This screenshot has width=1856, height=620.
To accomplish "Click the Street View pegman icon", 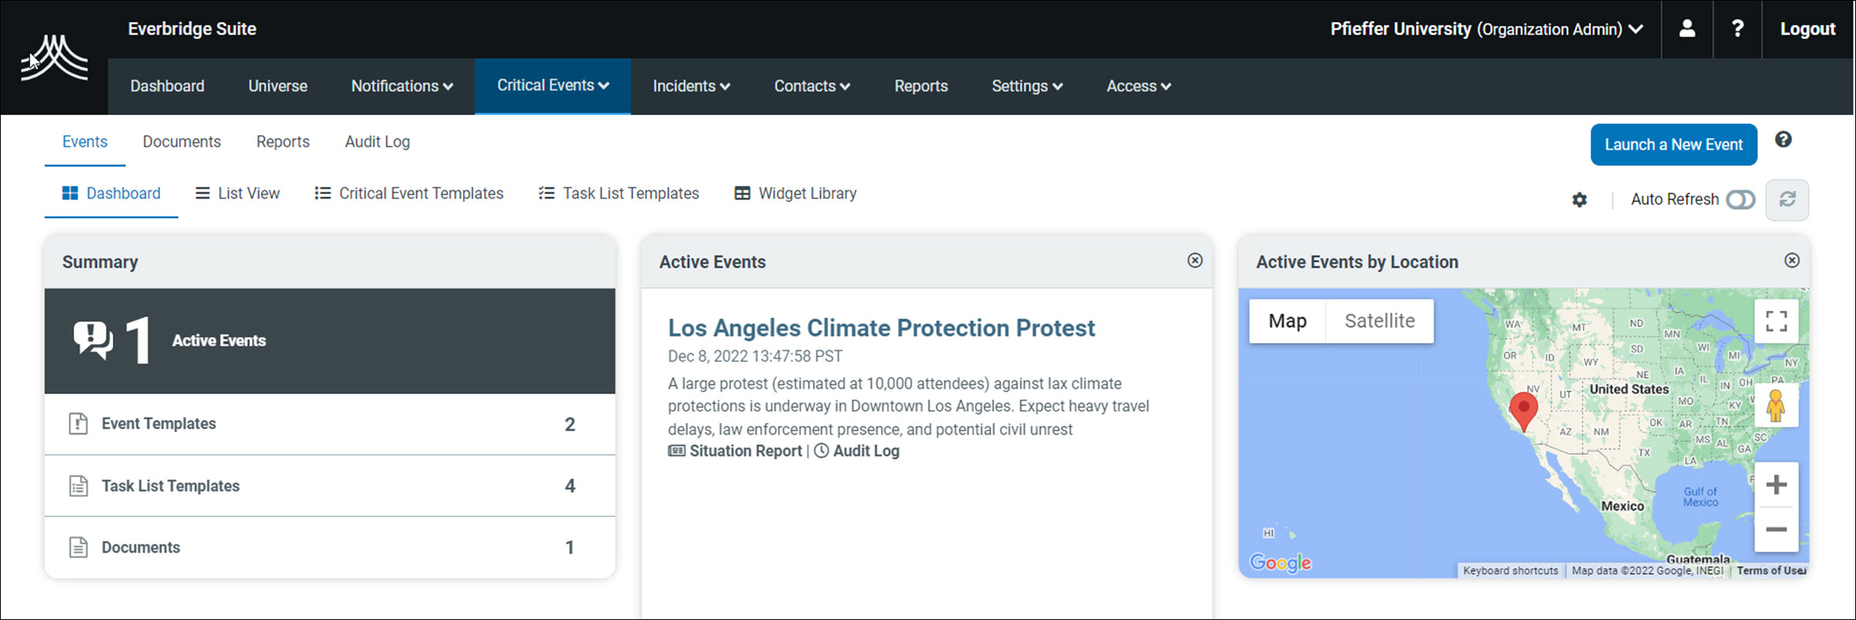I will pyautogui.click(x=1776, y=406).
